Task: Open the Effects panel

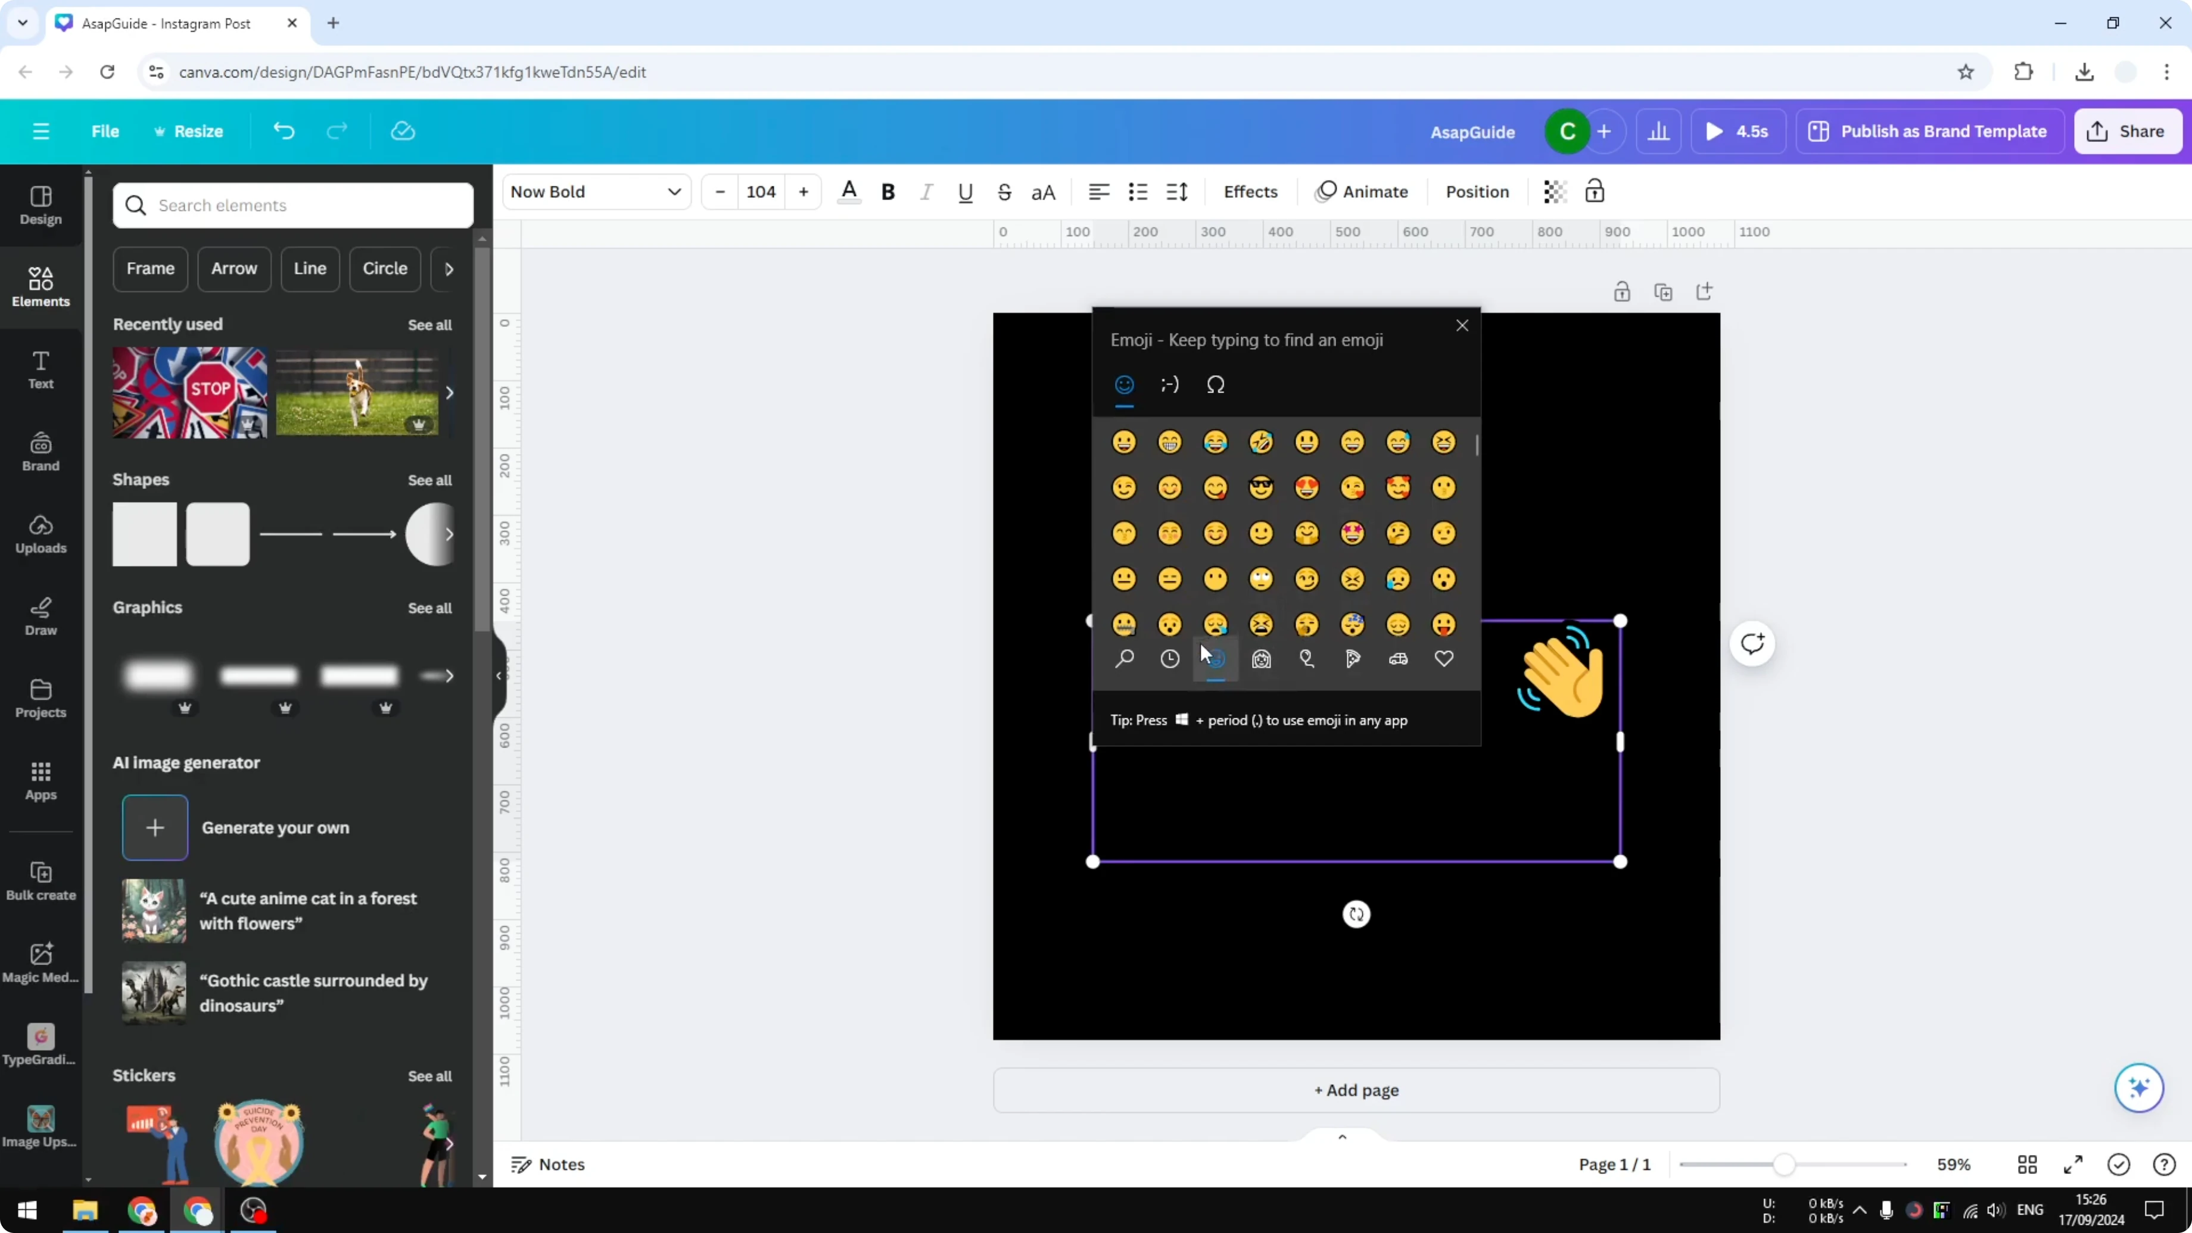Action: coord(1250,191)
